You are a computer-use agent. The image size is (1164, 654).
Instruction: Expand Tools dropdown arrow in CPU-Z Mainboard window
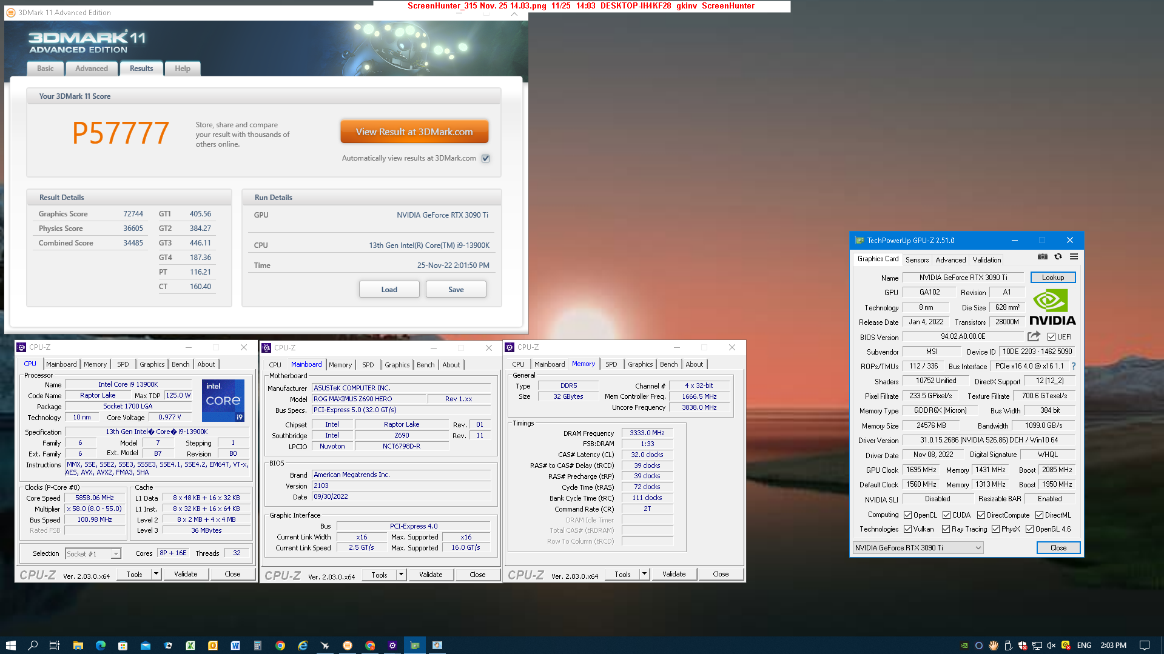point(401,575)
